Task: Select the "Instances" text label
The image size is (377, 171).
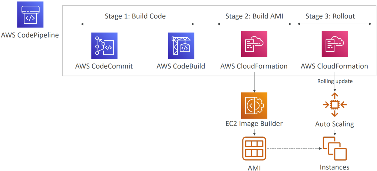Action: pyautogui.click(x=334, y=167)
